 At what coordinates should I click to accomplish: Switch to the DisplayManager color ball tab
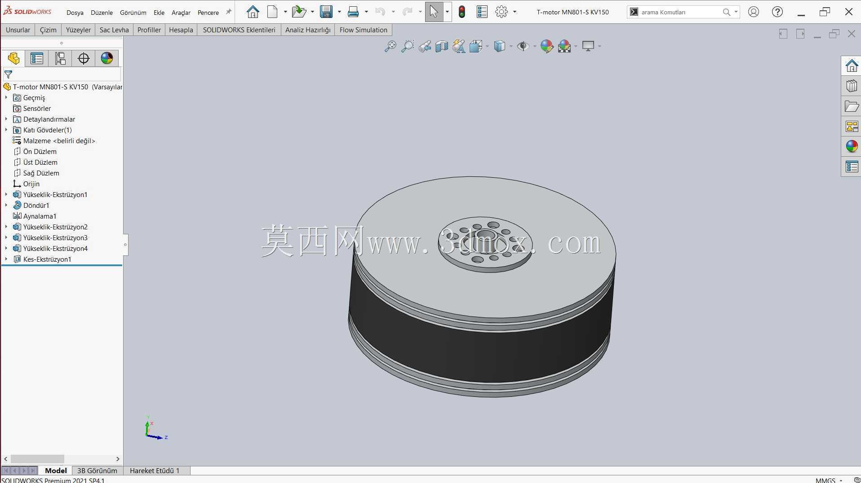coord(107,58)
